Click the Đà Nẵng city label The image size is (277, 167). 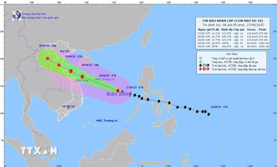coord(82,80)
